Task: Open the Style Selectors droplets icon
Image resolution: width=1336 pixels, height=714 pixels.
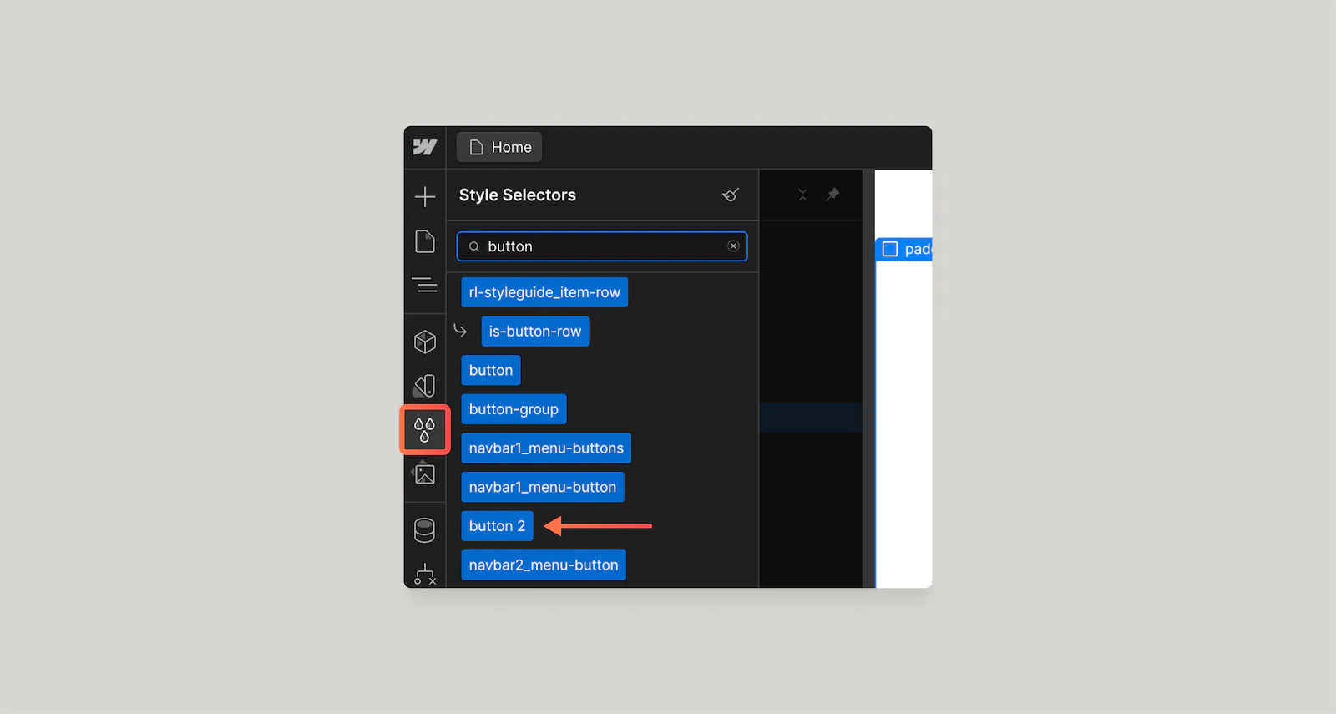Action: (x=425, y=430)
